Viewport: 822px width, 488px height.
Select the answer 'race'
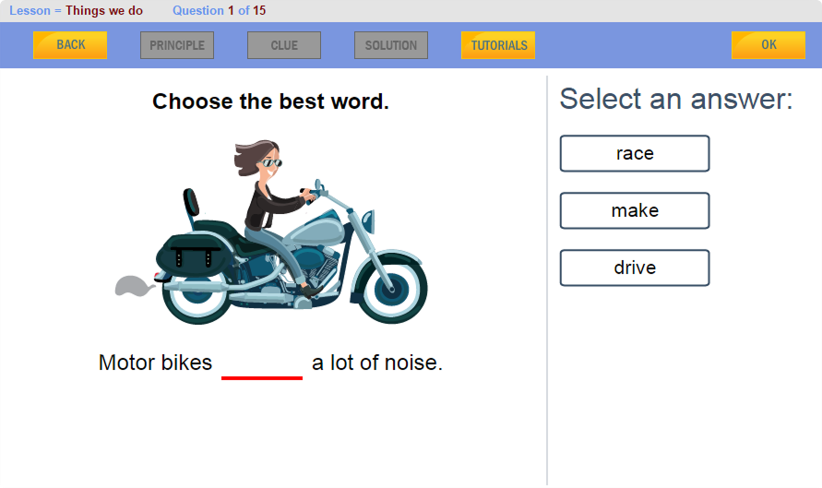(635, 154)
